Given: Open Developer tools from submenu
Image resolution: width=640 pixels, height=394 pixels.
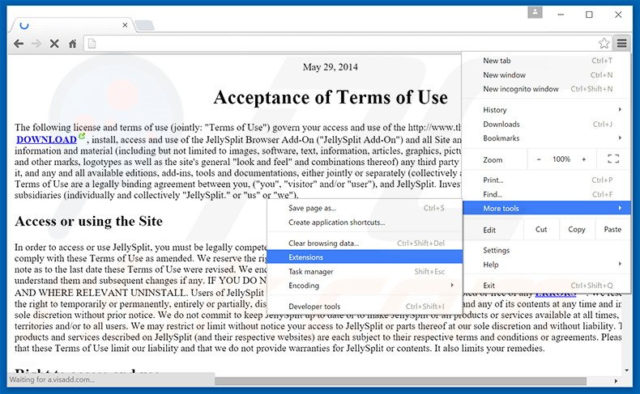Looking at the screenshot, I should point(365,307).
